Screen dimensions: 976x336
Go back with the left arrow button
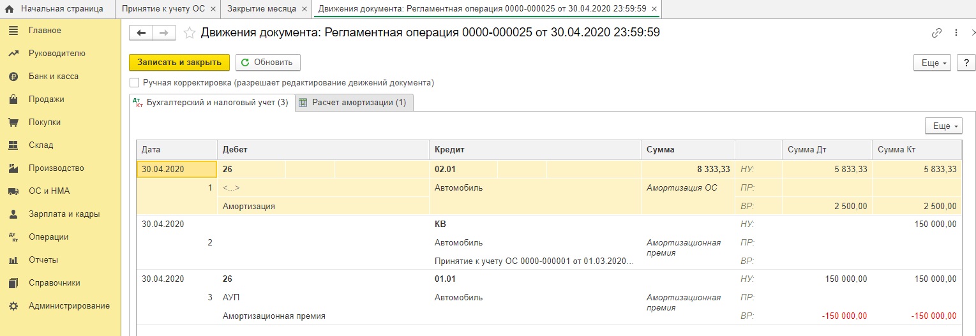point(141,33)
